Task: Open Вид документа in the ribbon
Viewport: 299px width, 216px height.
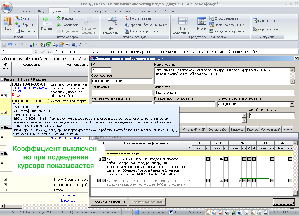Action: (x=183, y=25)
